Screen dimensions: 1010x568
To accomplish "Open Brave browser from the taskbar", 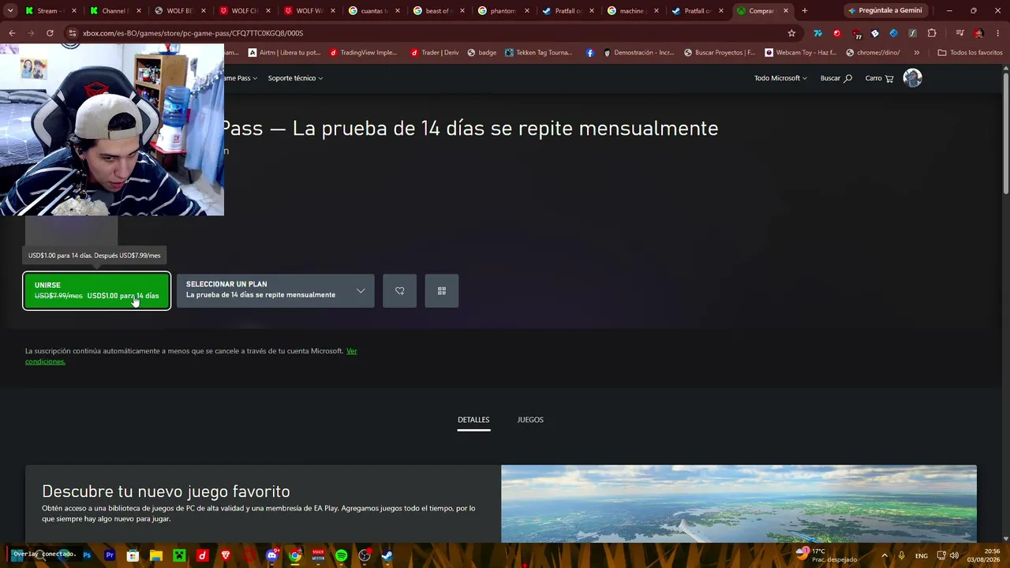I will click(x=226, y=555).
